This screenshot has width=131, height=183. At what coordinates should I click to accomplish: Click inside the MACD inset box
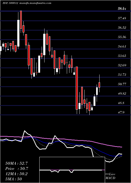72,170
